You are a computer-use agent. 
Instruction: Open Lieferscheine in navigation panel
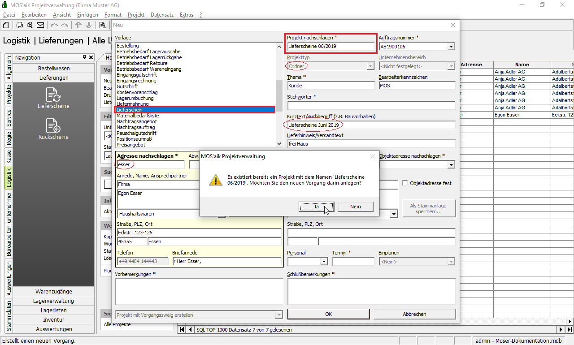pos(53,98)
